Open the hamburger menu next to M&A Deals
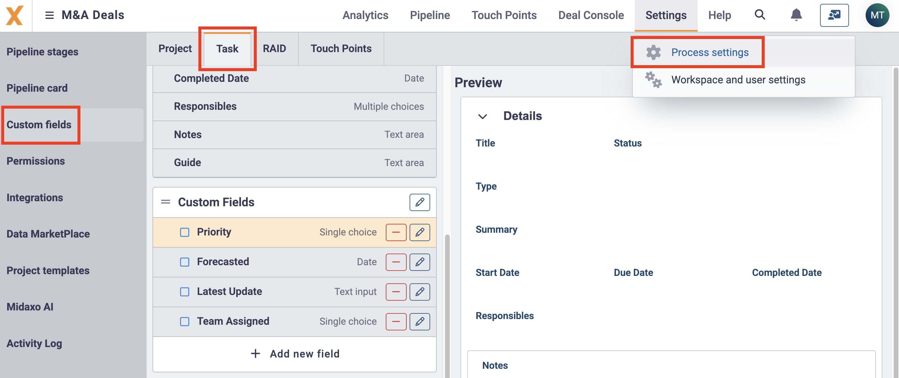 49,15
